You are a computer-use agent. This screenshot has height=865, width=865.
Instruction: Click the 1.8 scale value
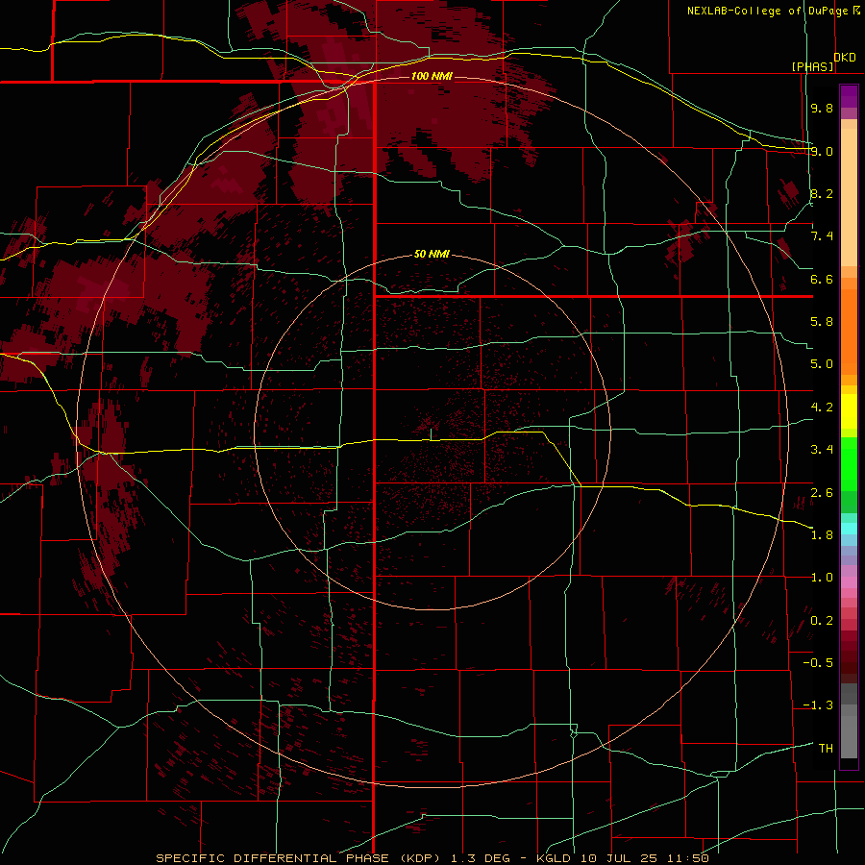coord(822,535)
